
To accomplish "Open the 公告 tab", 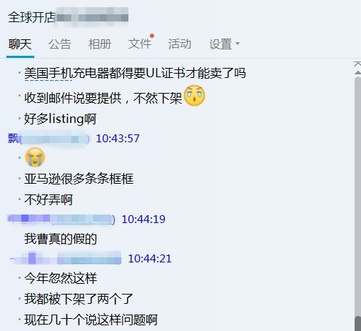I will [x=60, y=44].
